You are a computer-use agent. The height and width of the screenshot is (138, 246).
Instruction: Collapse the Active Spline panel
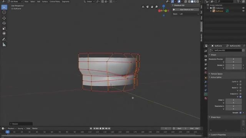216,77
